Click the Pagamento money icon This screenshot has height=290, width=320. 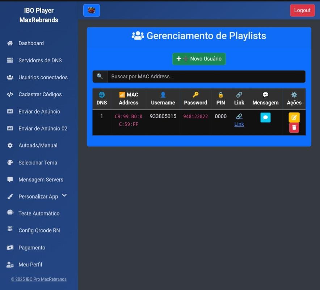pos(10,248)
